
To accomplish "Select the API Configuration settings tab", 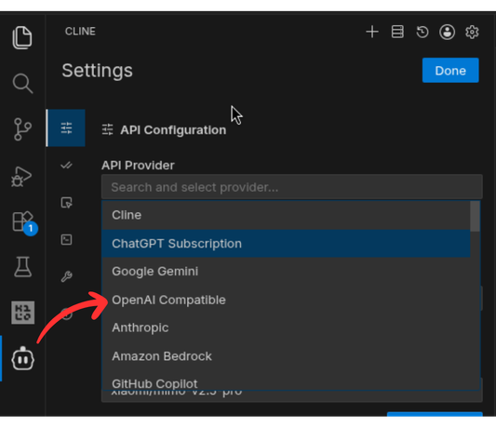I will [66, 127].
